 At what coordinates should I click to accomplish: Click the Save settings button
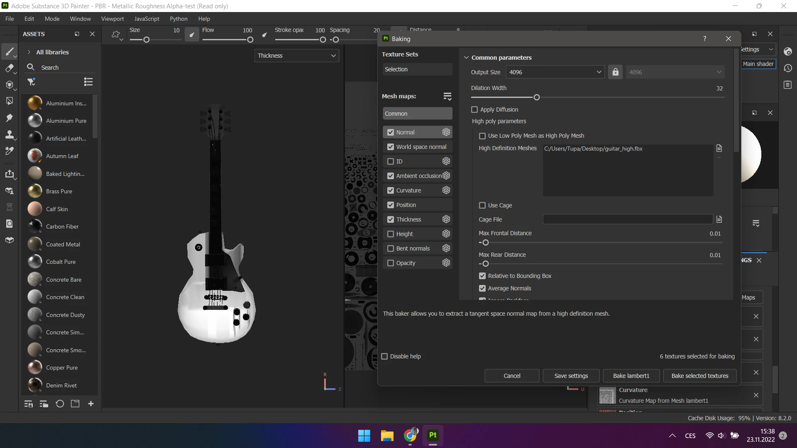571,376
